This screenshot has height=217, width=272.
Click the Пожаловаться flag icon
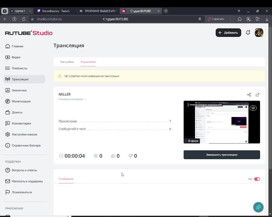coord(8,192)
